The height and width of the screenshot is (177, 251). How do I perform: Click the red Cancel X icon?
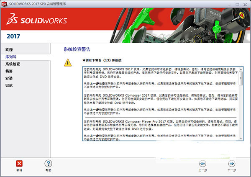19,164
